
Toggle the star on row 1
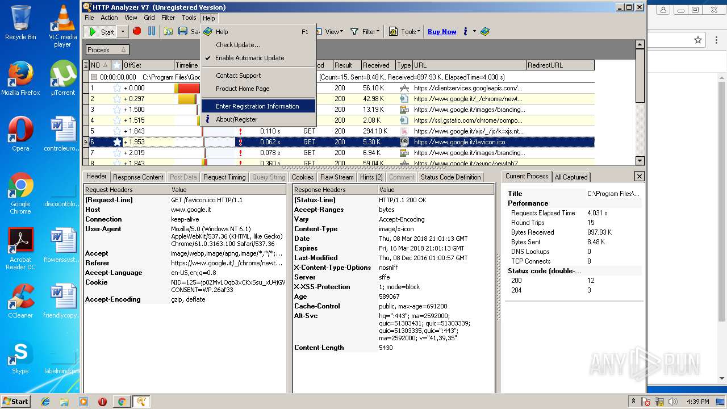(117, 88)
